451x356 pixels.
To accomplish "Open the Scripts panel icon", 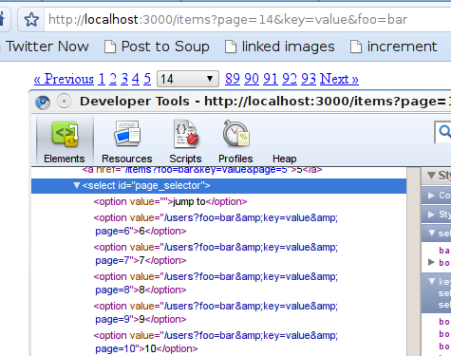I will [x=186, y=134].
